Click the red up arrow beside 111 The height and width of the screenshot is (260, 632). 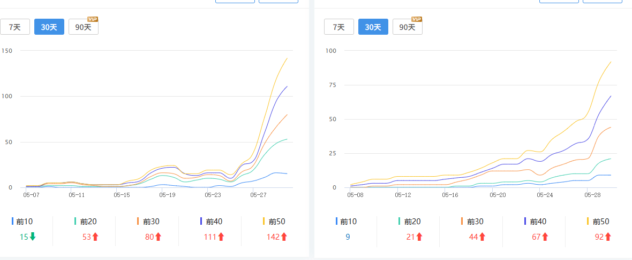pyautogui.click(x=221, y=237)
